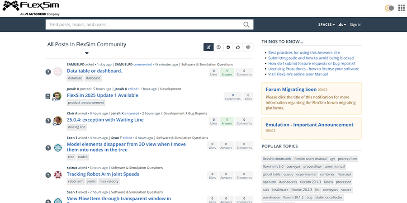Open Tracking Robot Arm Joint Speeds
Screen dimensions: 407x203
103,174
